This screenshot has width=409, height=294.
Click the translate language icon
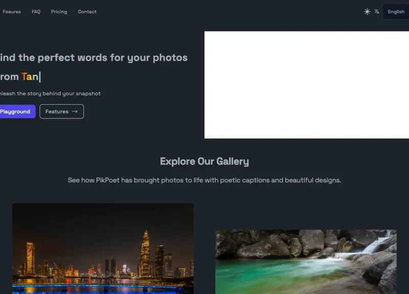[377, 12]
